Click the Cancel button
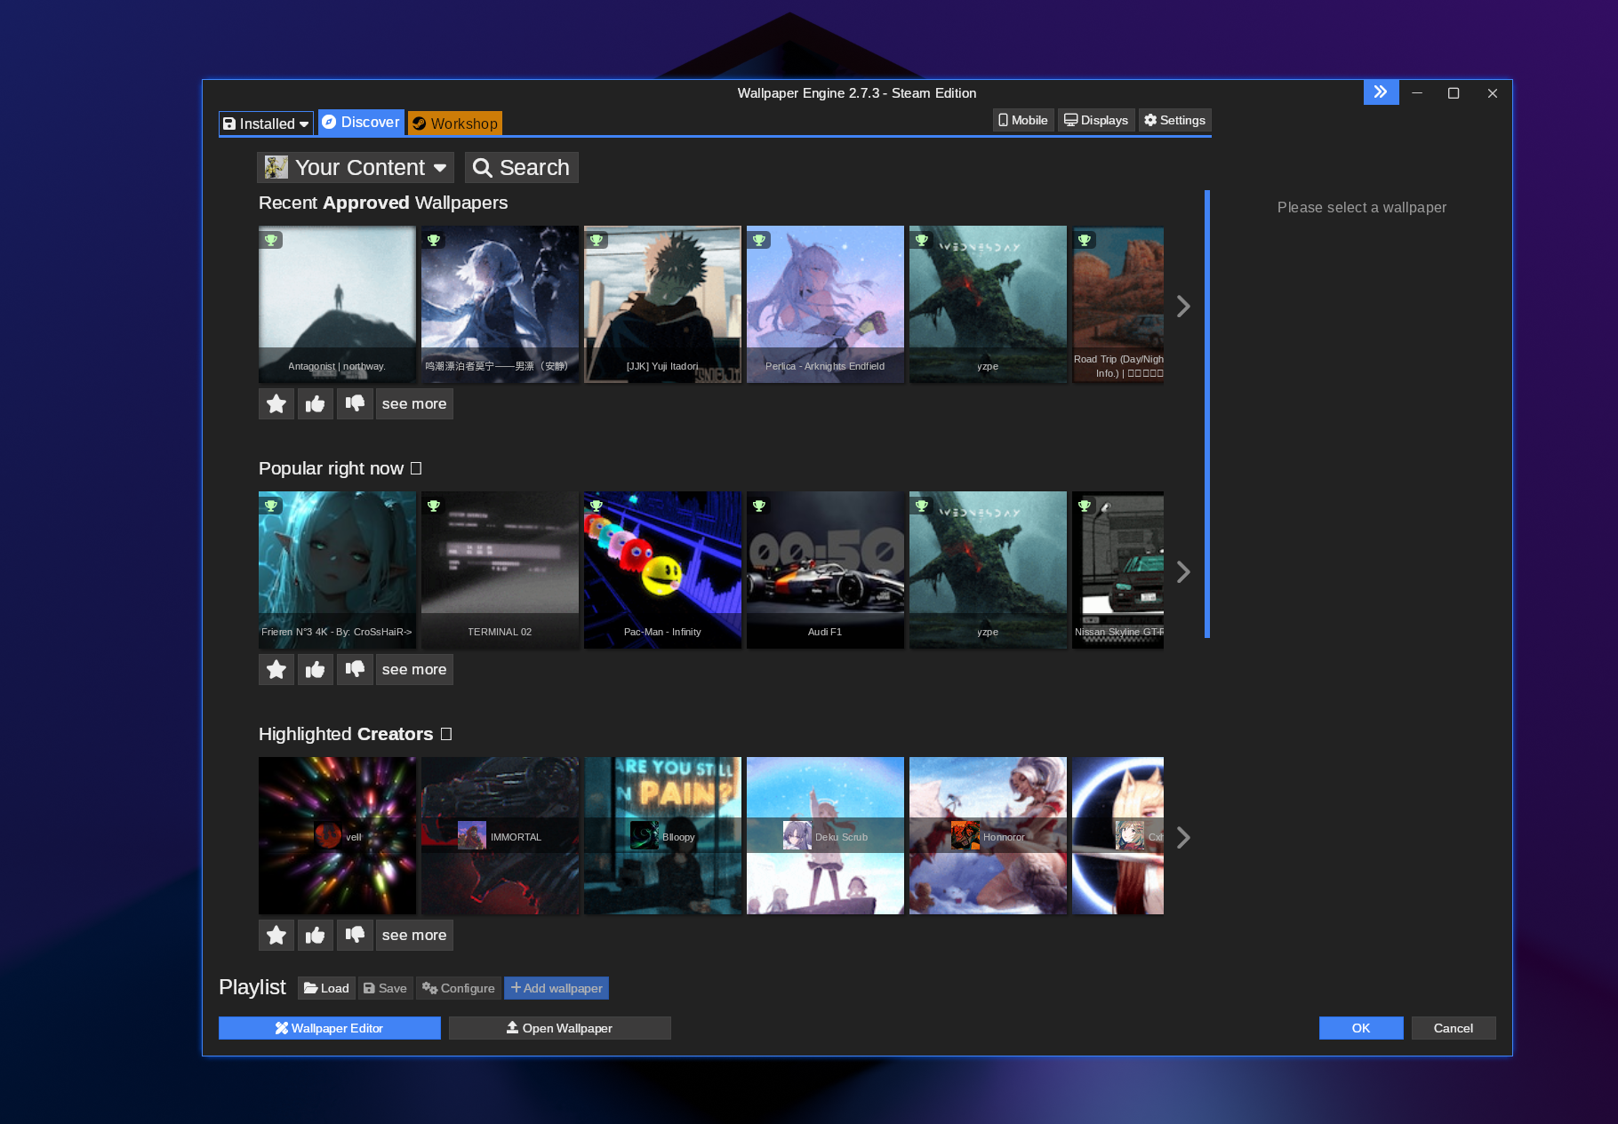 pyautogui.click(x=1454, y=1028)
